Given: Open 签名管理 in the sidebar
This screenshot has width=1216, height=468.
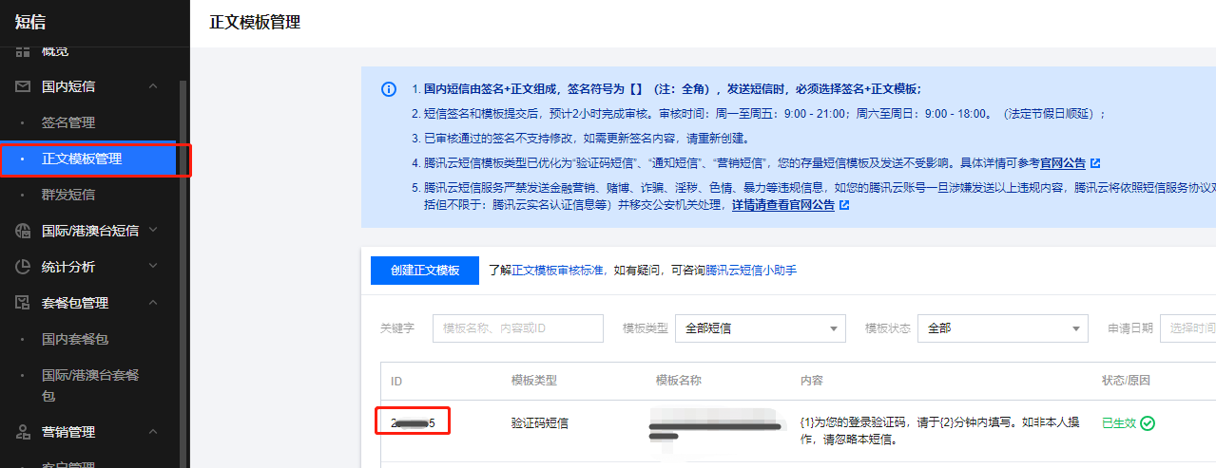Looking at the screenshot, I should coord(68,122).
